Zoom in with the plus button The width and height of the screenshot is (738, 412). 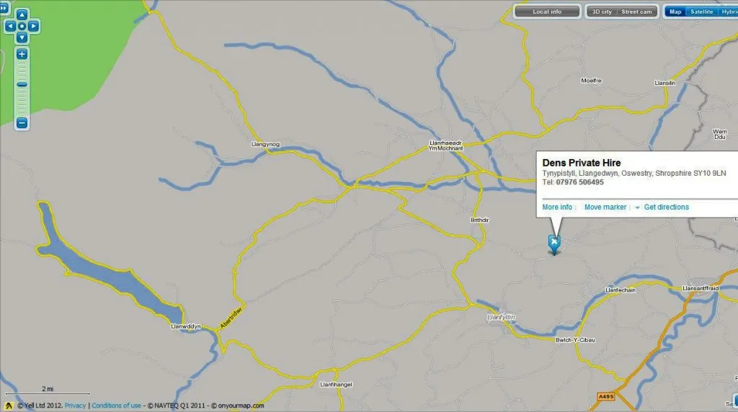pos(22,54)
